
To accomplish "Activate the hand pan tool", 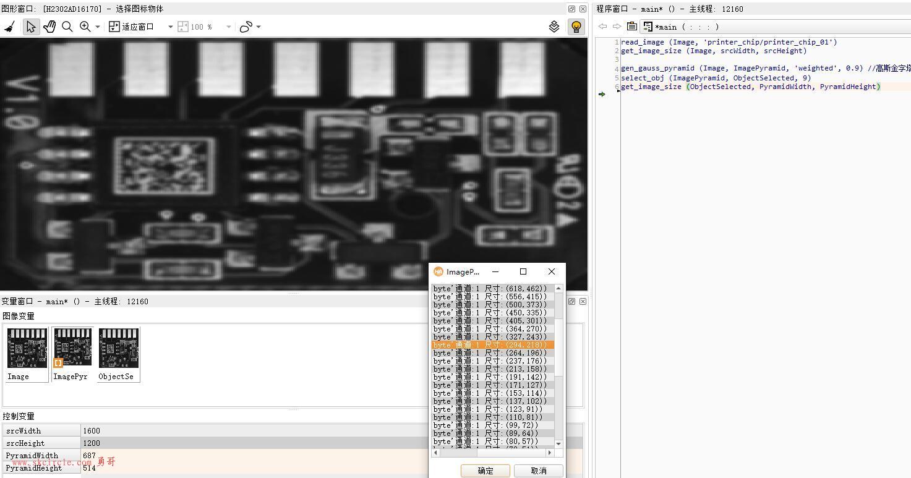I will (49, 27).
